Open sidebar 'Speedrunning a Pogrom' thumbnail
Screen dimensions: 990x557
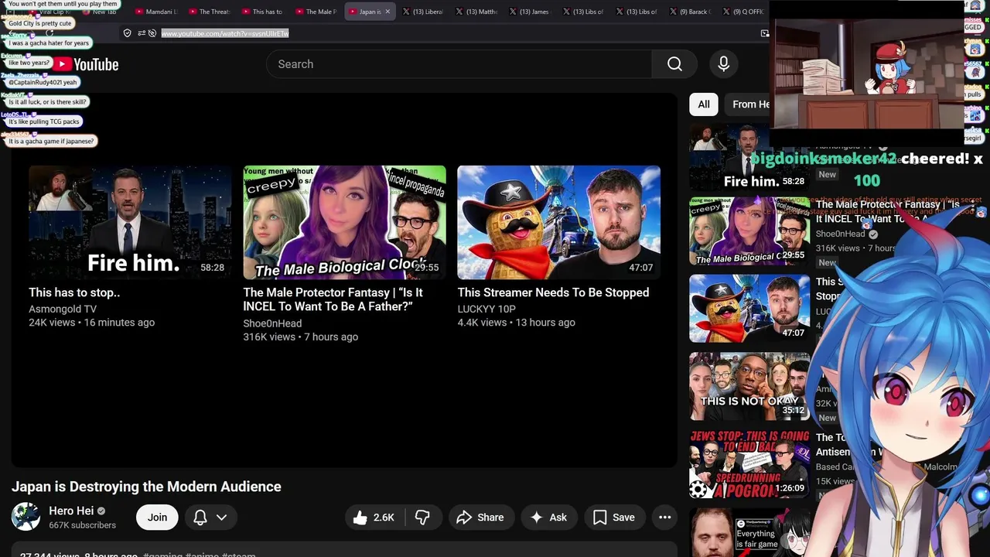point(749,463)
